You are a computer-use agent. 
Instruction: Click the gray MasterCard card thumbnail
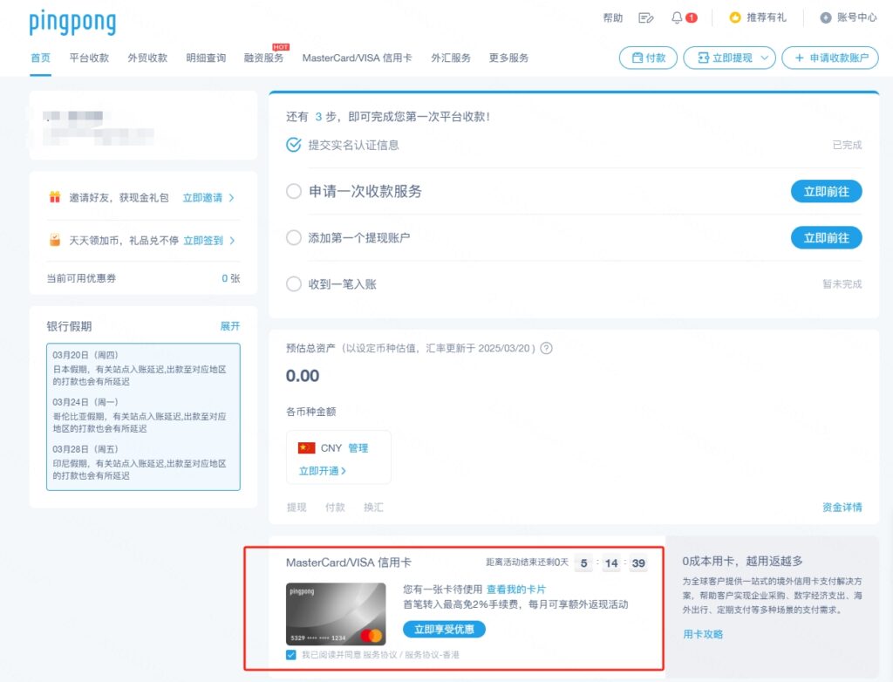click(336, 614)
